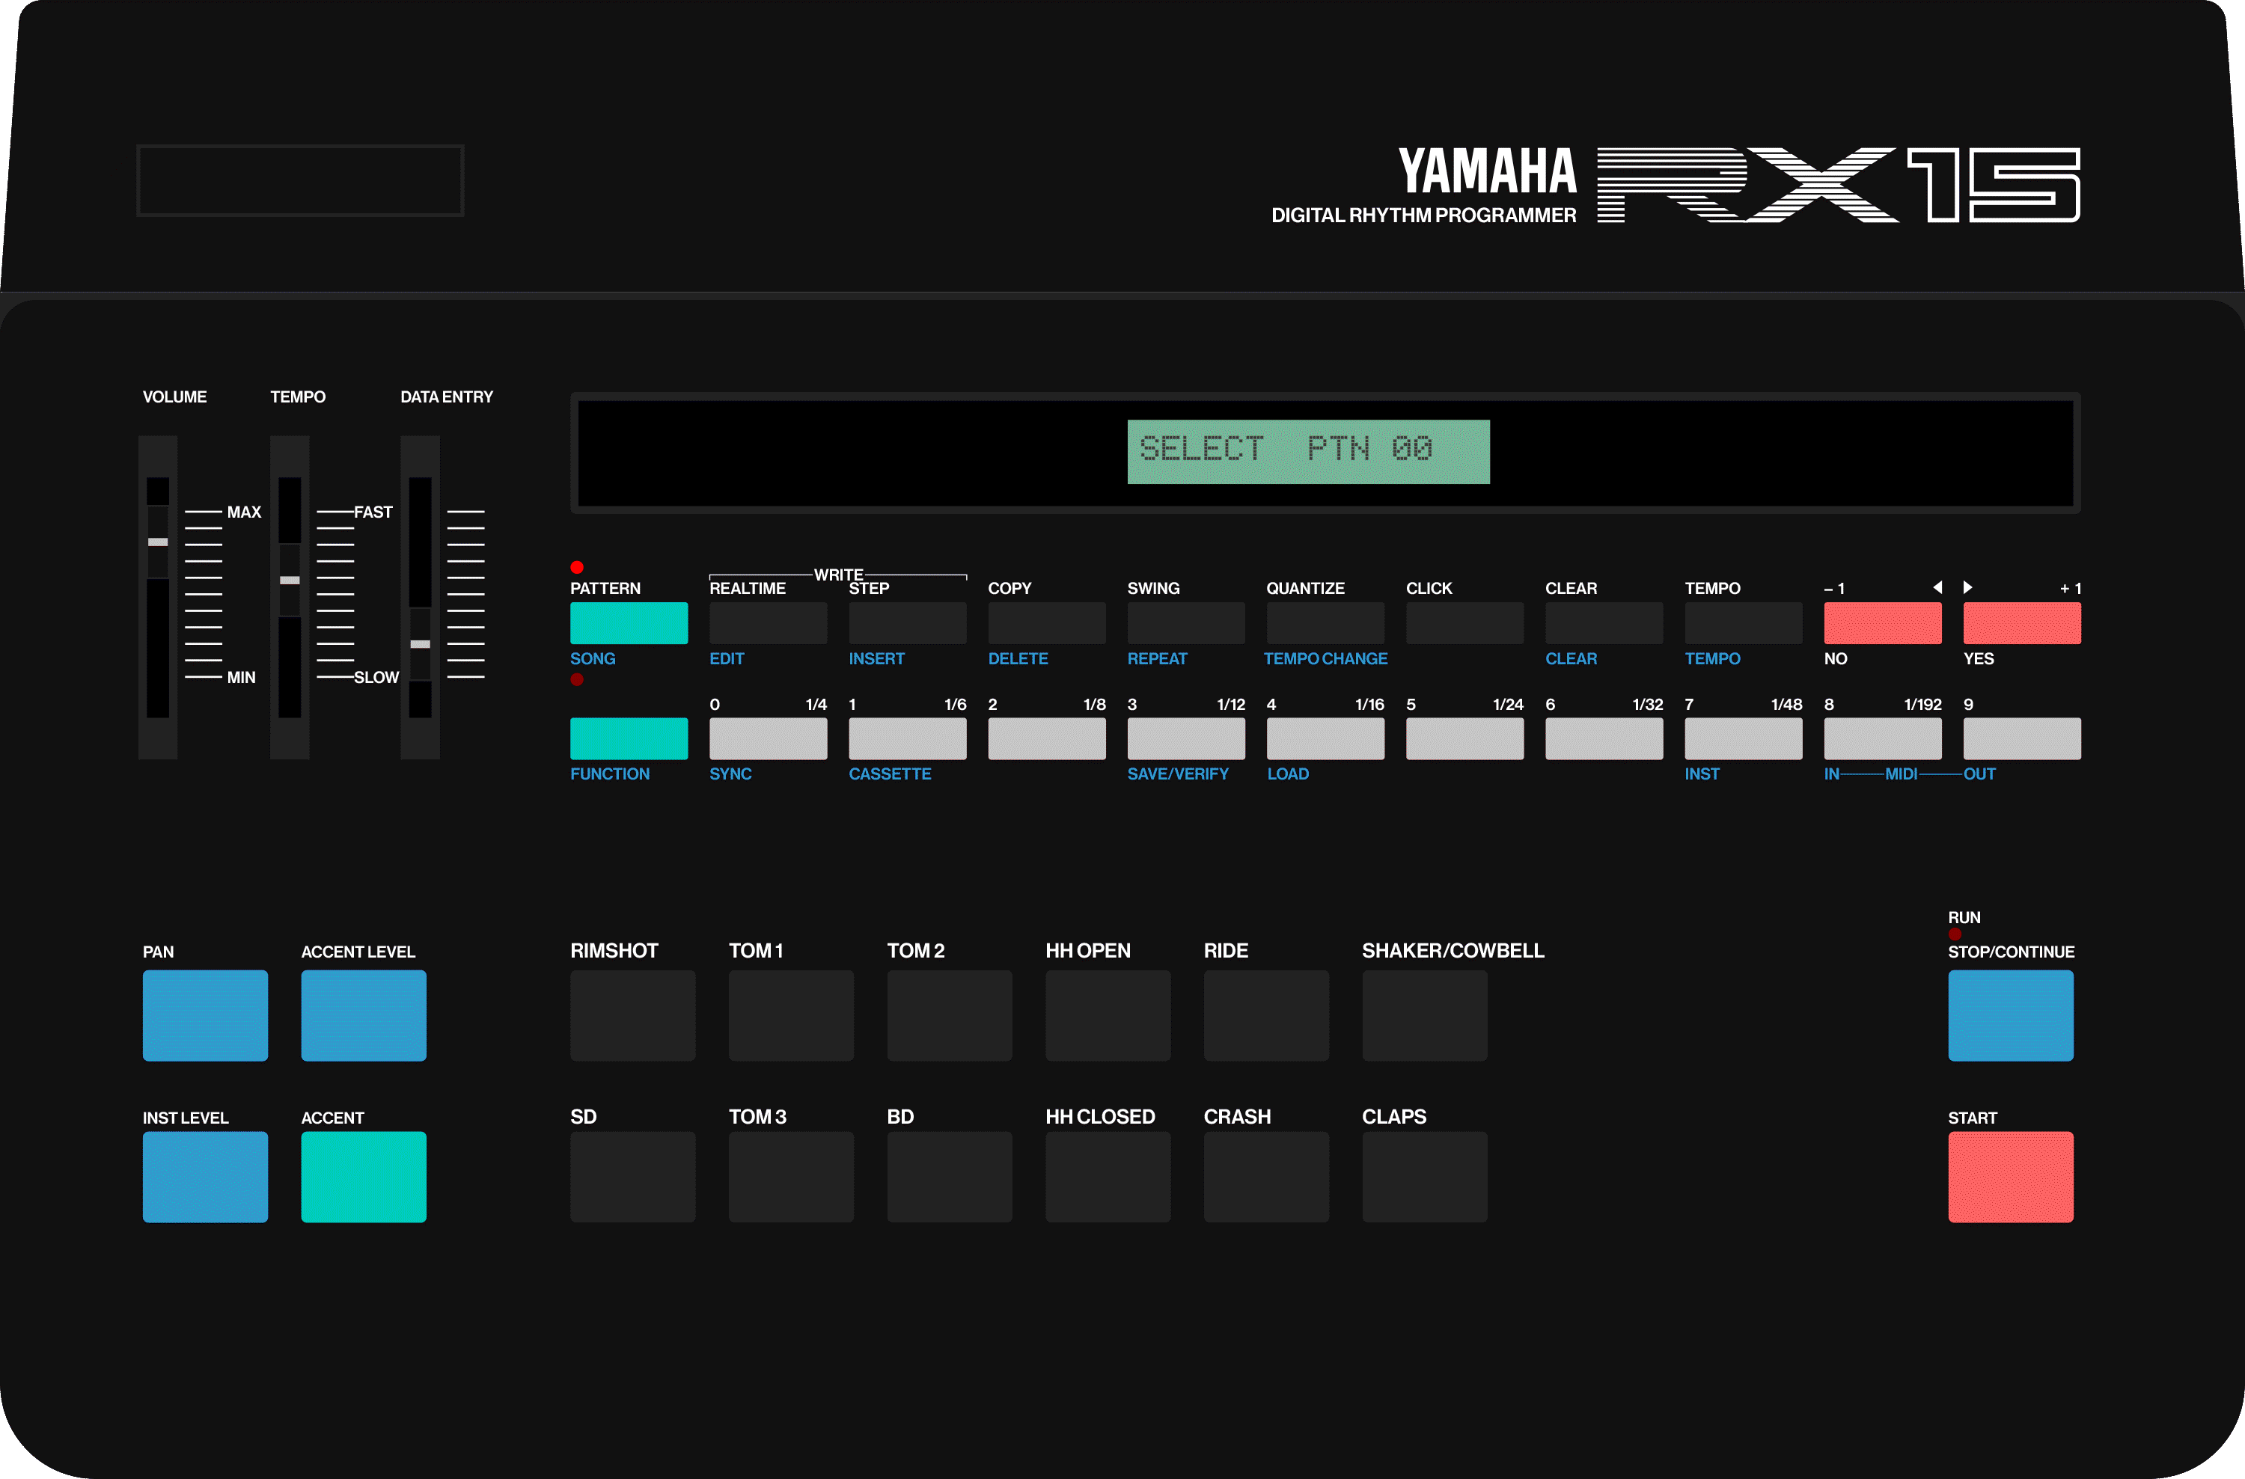2245x1479 pixels.
Task: Trigger the SD snare pad
Action: [633, 1178]
